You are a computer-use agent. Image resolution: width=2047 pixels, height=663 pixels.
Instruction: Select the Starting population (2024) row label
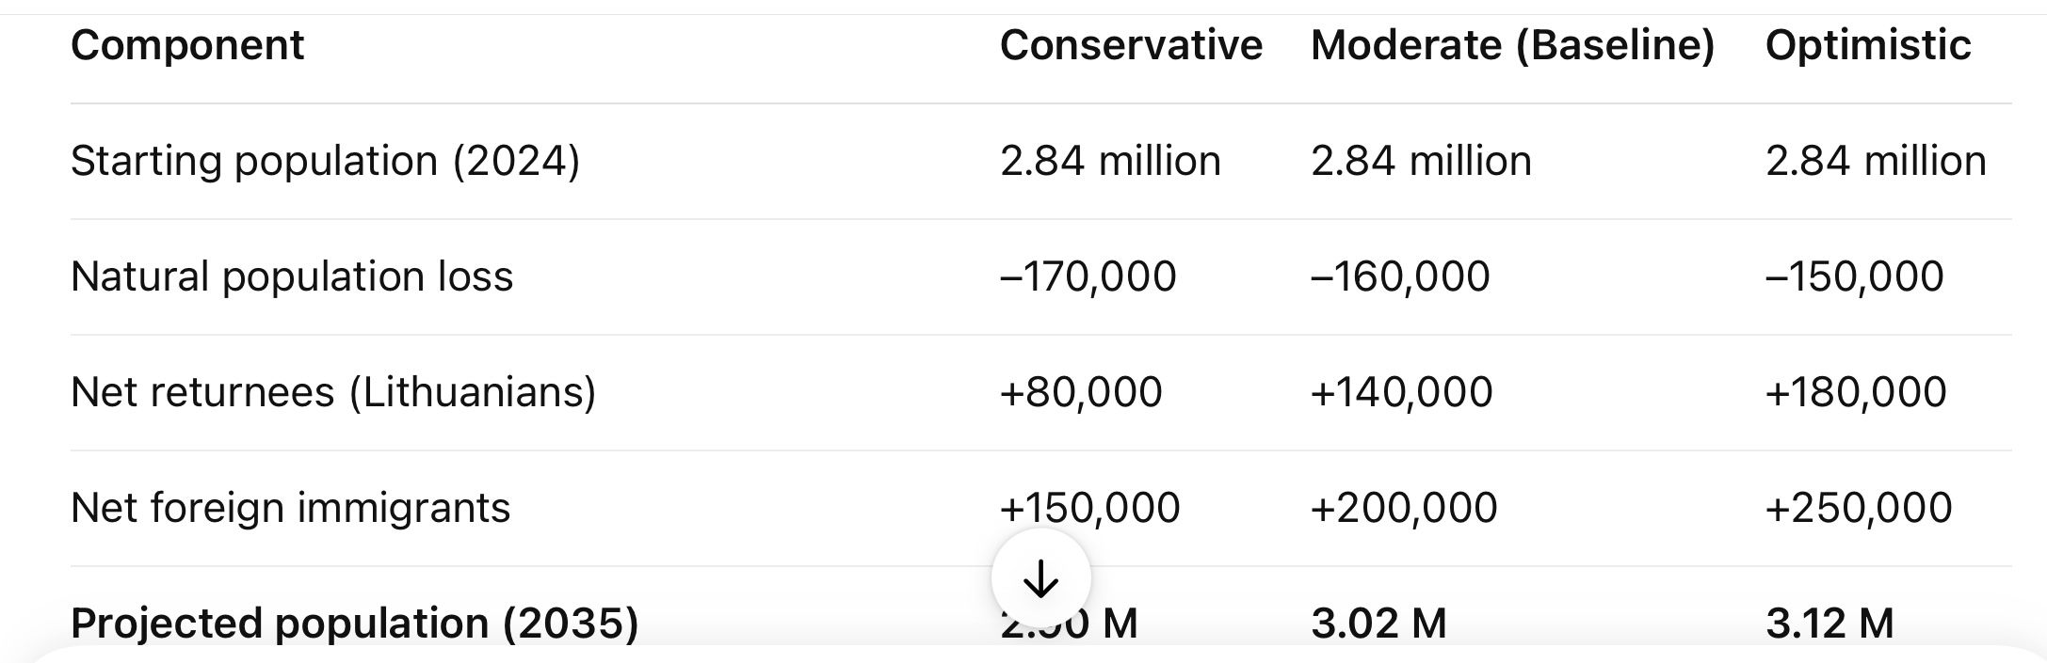pyautogui.click(x=325, y=161)
